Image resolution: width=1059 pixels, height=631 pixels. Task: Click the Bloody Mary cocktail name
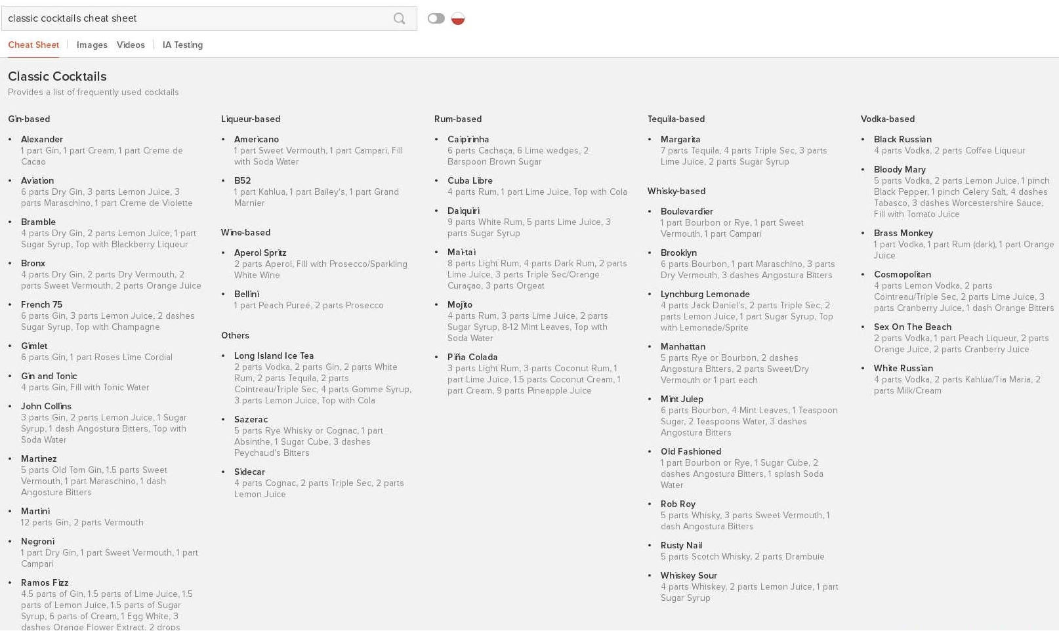click(900, 170)
